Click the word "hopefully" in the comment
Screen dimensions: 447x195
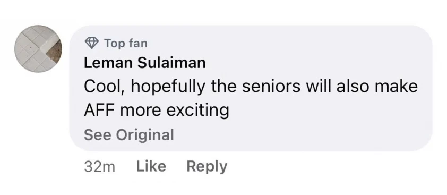(x=168, y=87)
